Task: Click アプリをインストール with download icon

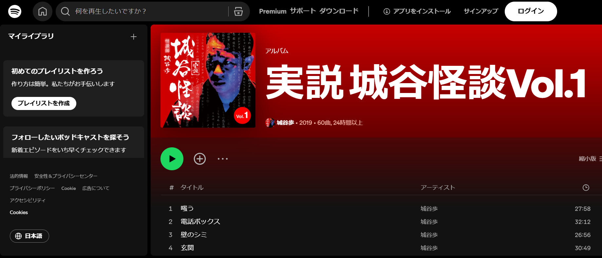Action: tap(417, 11)
